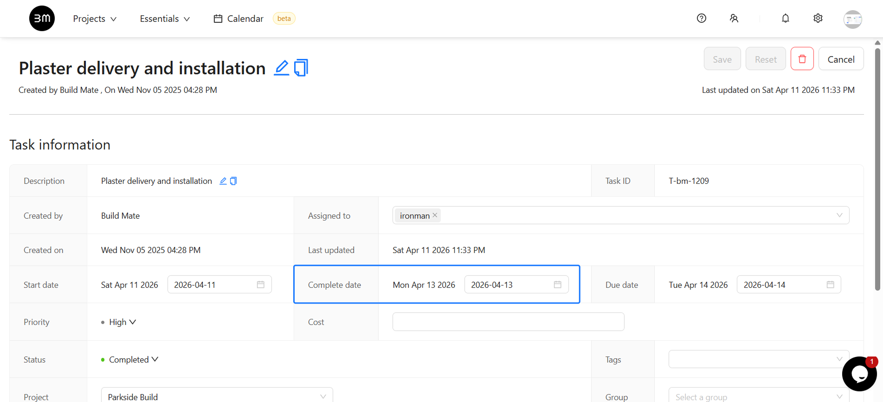Click the Task ID value T-bm-1209
The image size is (883, 402).
point(689,181)
